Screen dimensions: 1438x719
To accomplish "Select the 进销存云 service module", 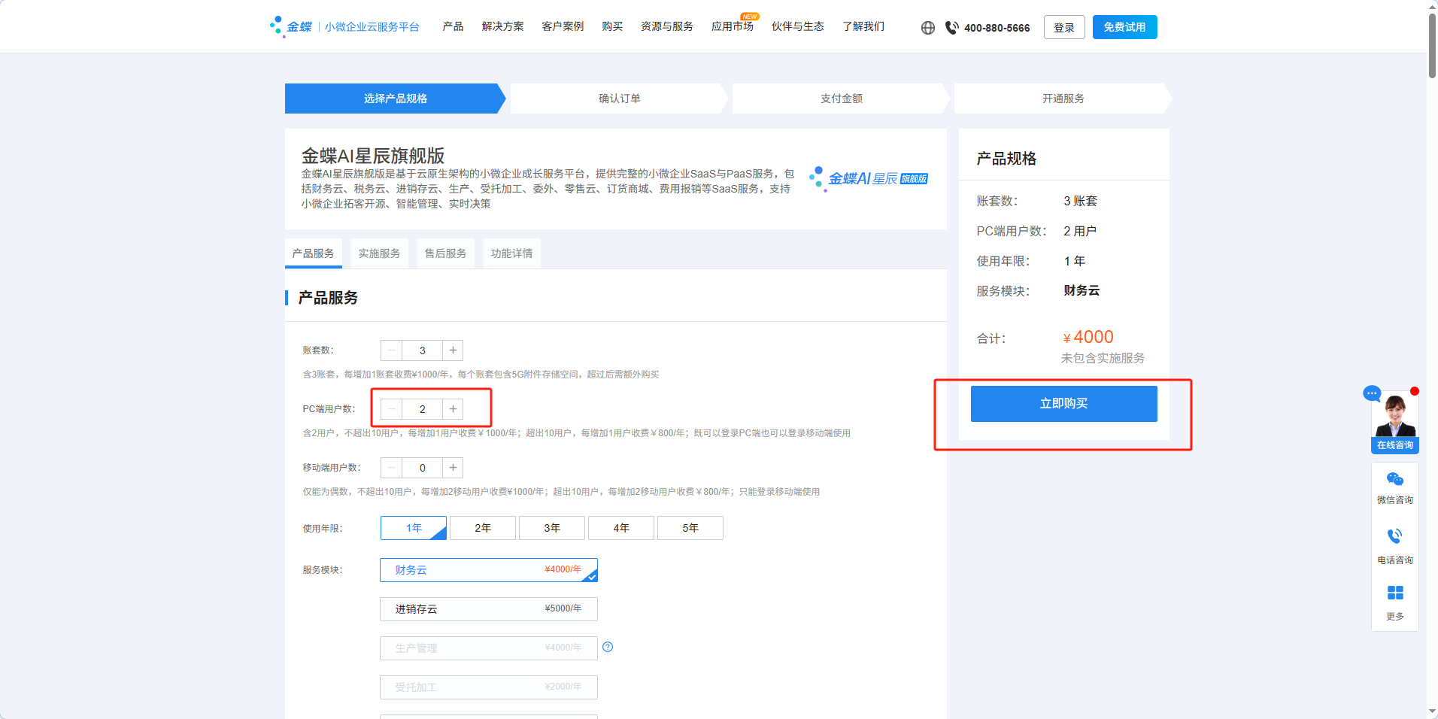I will (x=488, y=609).
